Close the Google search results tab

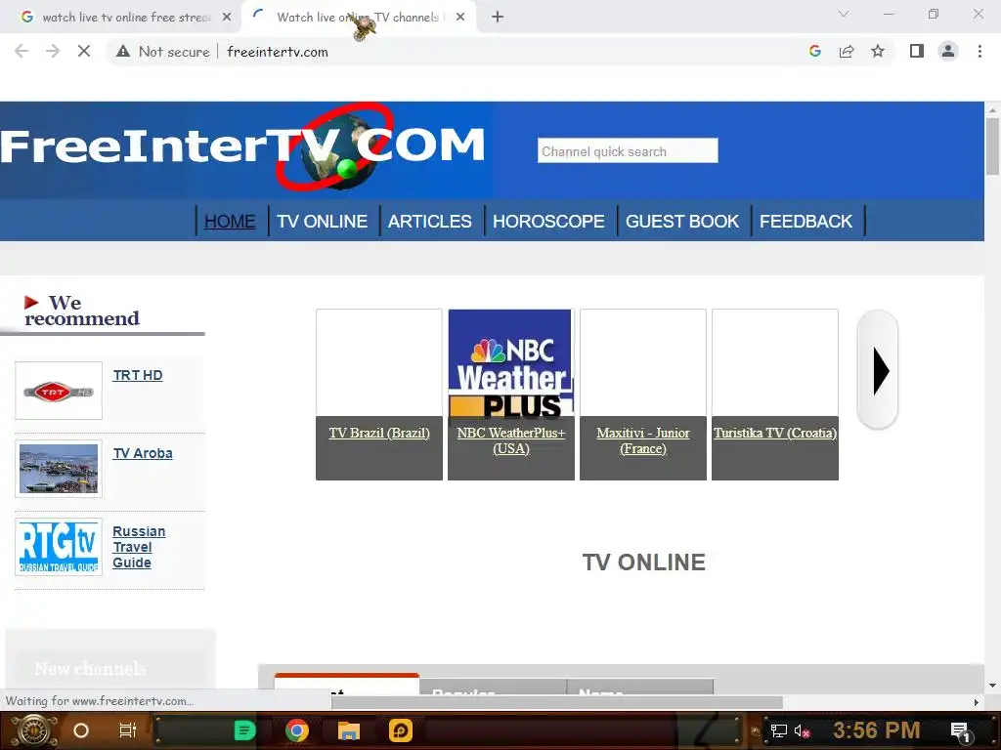tap(227, 18)
